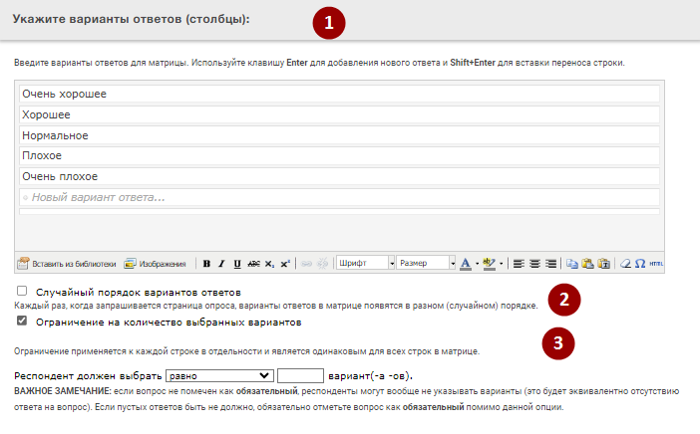Click "Вставить из библиотеки" button

67,264
